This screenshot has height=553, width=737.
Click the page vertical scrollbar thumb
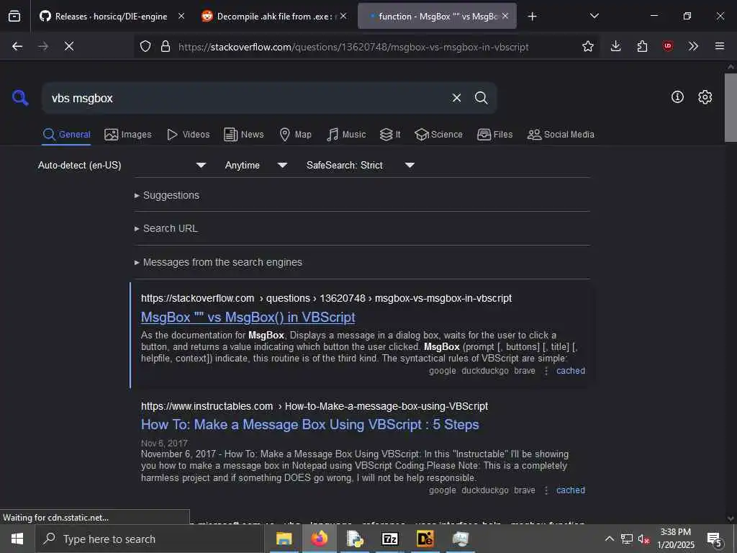pos(731,107)
